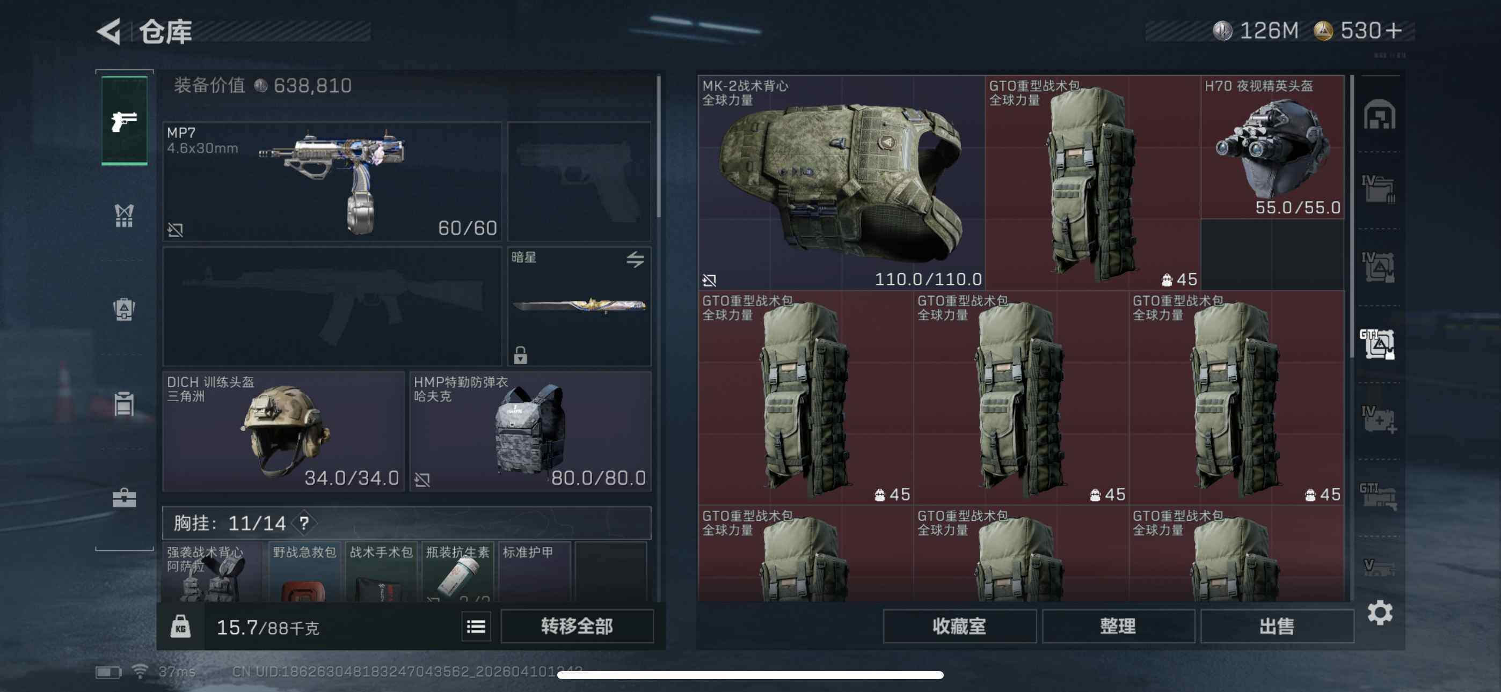Open the chest rig sidebar tab
Viewport: 1501px width, 692px height.
[124, 216]
